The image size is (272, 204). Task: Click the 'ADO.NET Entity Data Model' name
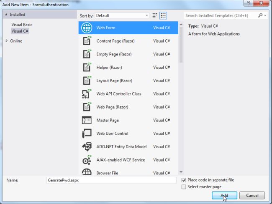click(x=121, y=146)
